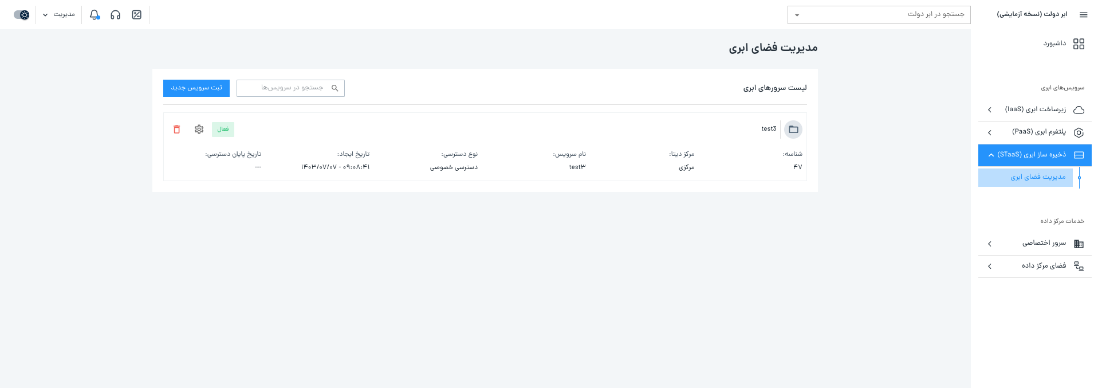Click search magnifier icon in services field
1098x388 pixels.
click(335, 88)
